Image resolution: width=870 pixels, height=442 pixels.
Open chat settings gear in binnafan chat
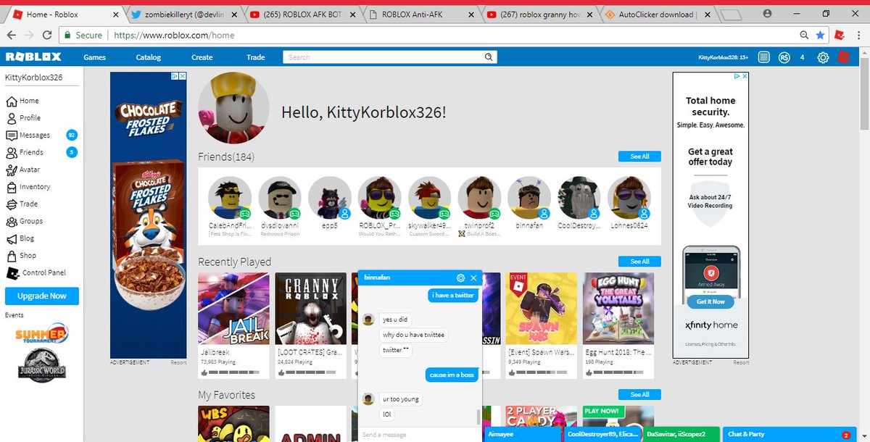tap(460, 278)
